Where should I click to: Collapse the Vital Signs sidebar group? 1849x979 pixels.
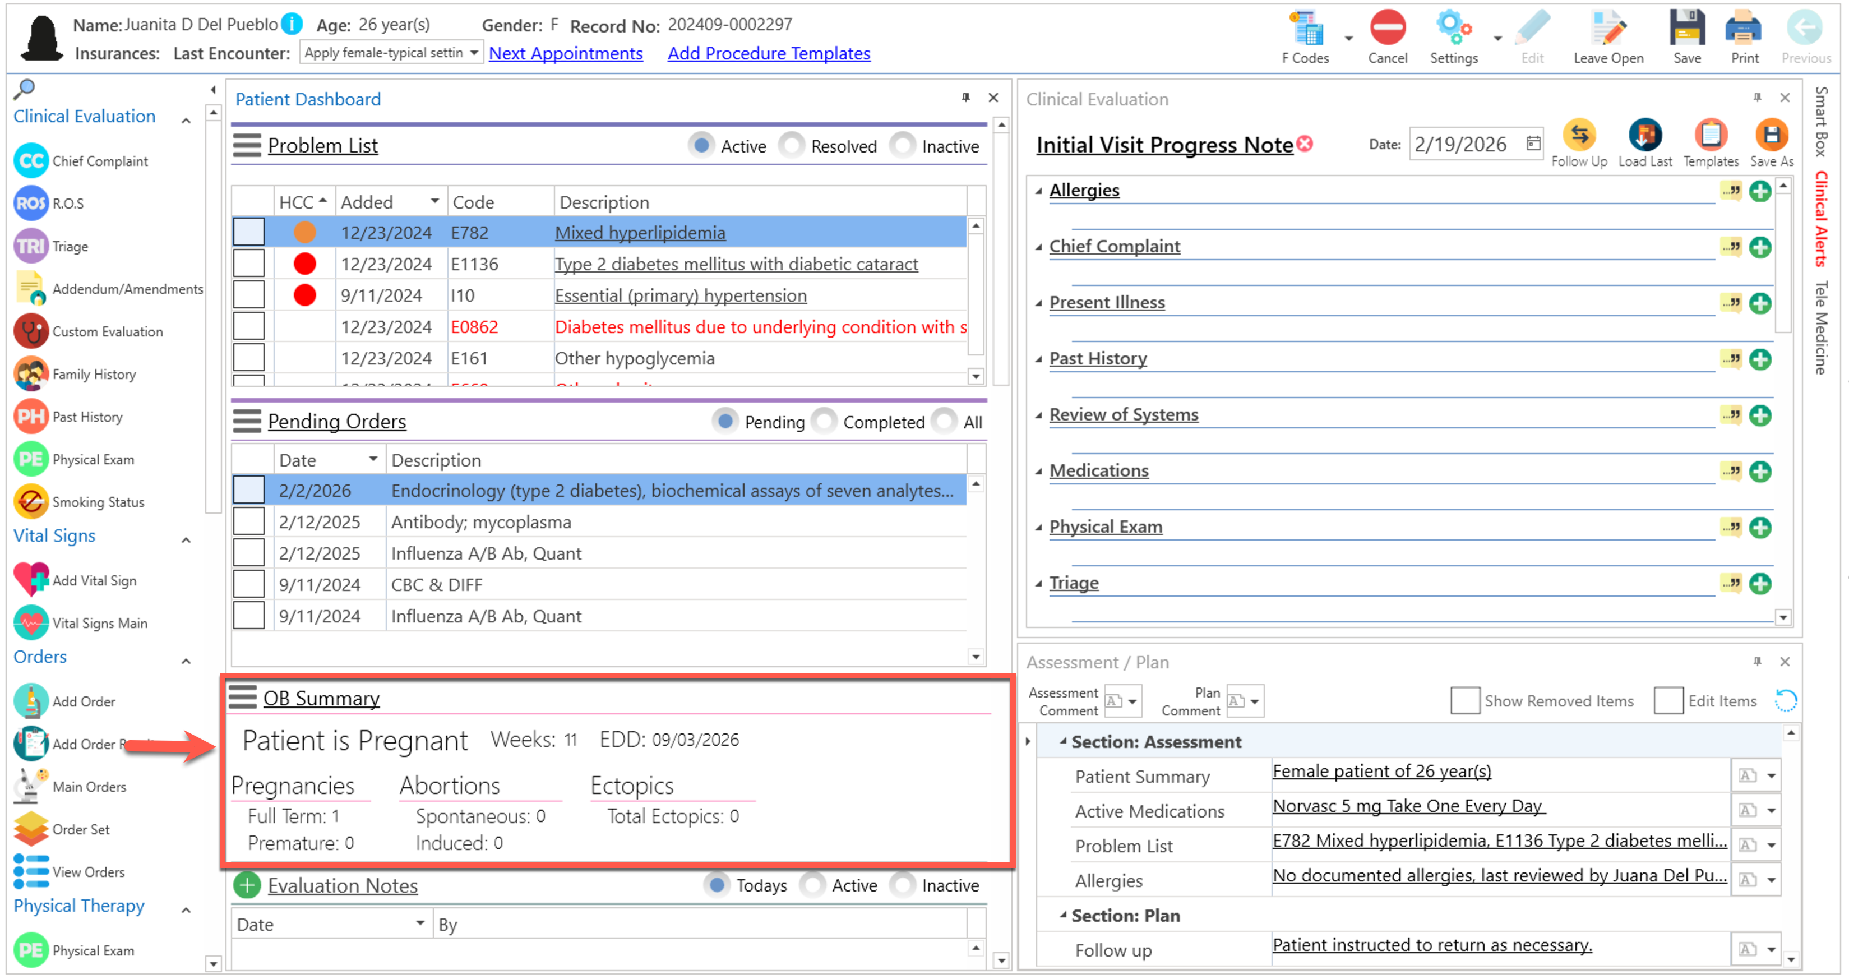(x=186, y=540)
